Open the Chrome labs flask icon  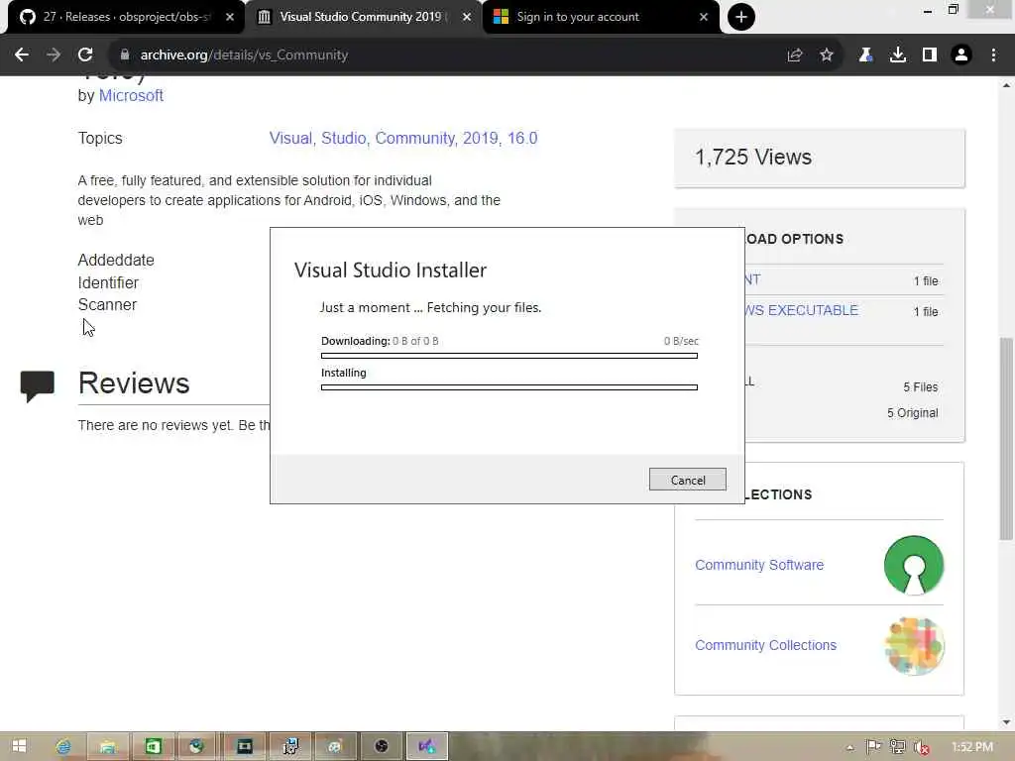point(865,55)
